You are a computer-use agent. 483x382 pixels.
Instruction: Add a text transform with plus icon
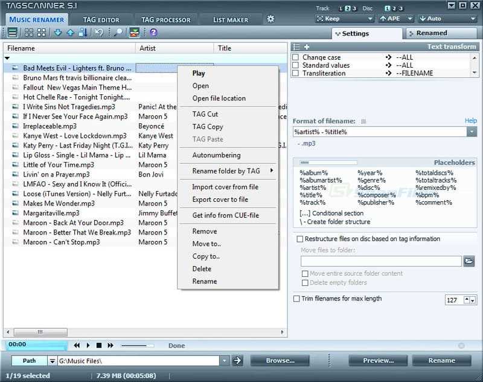tap(307, 47)
